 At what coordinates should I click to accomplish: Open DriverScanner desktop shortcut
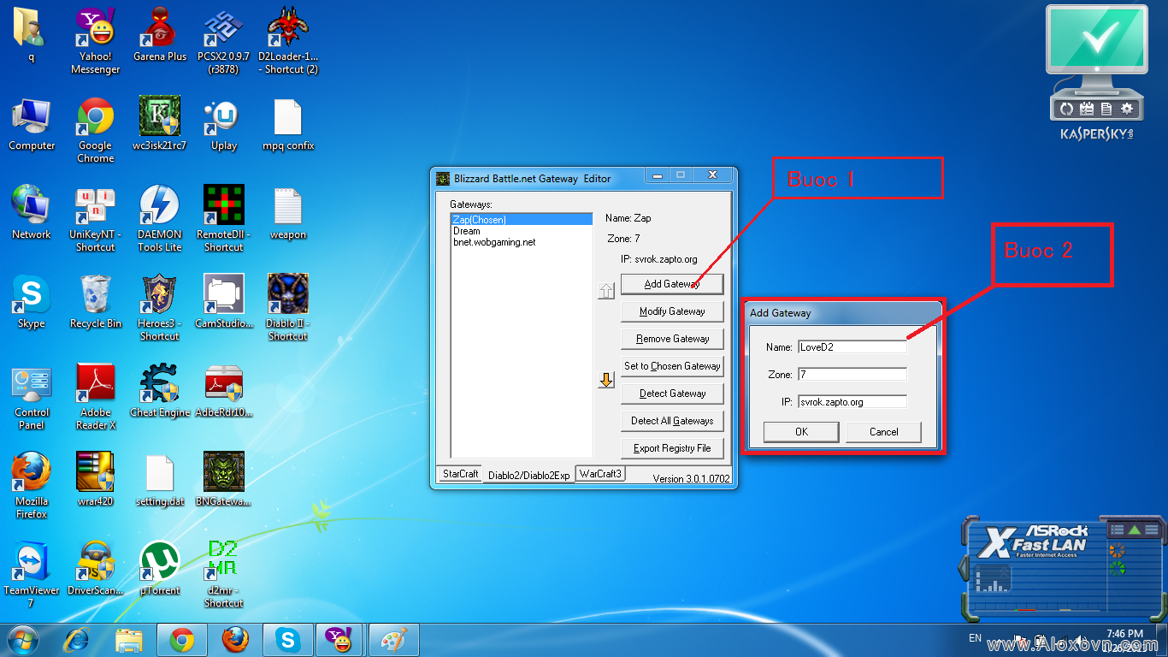coord(95,568)
